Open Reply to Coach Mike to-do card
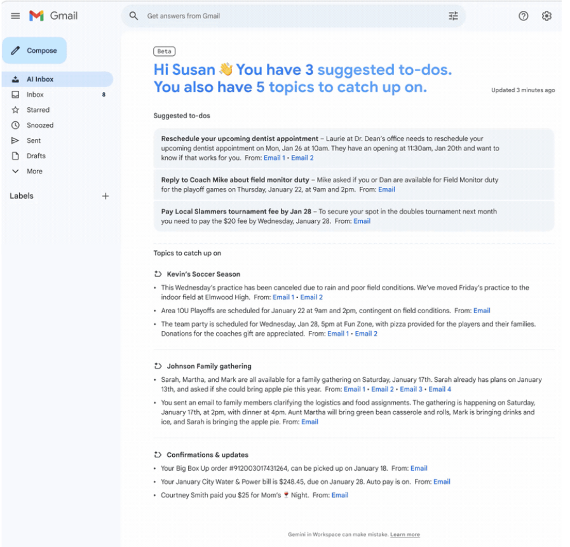The image size is (570, 547). [x=354, y=185]
